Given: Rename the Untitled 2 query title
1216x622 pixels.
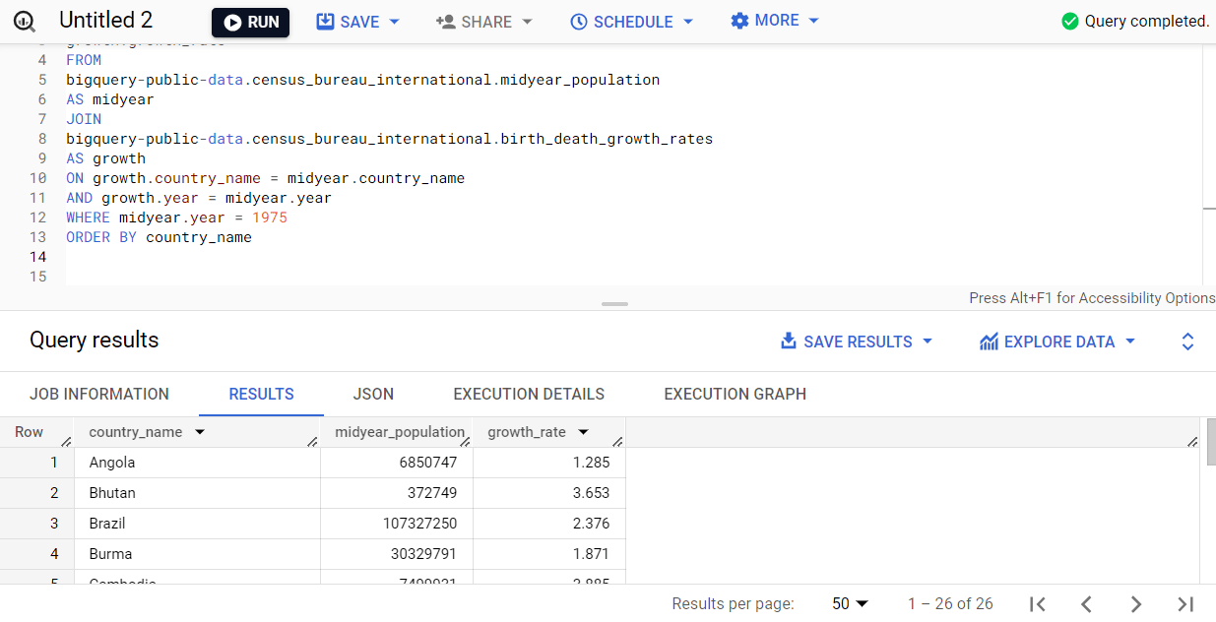Looking at the screenshot, I should [105, 20].
